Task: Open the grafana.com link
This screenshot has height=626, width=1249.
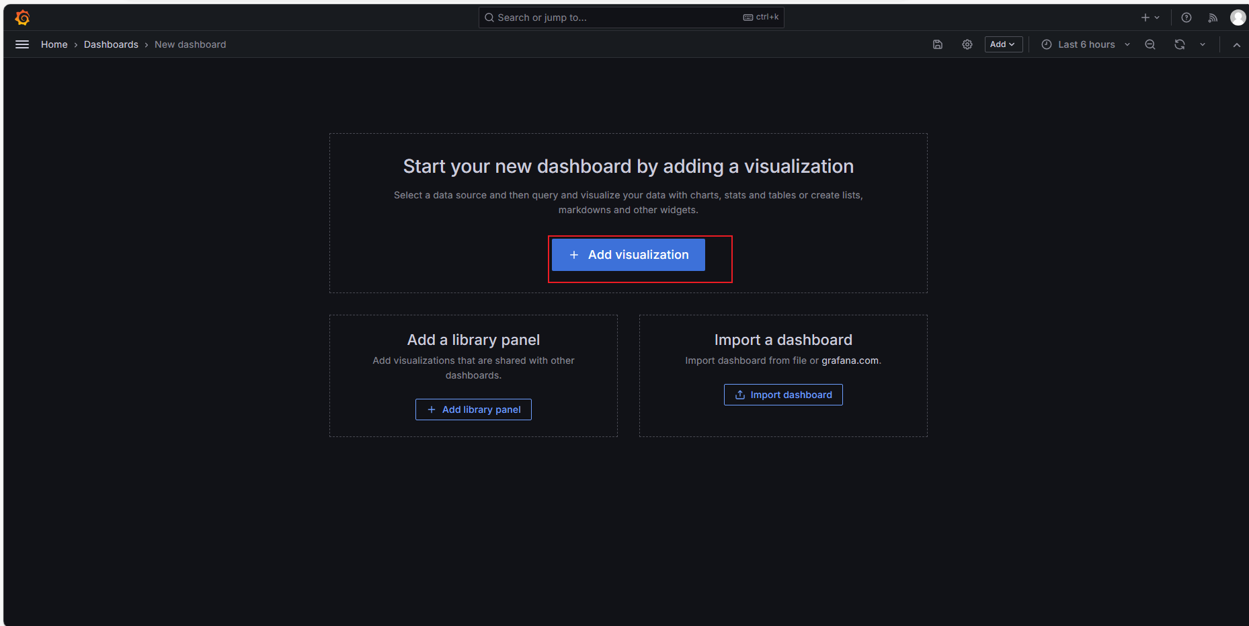Action: click(850, 360)
